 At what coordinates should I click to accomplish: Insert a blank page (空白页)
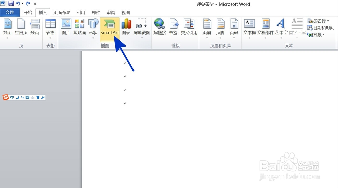(21, 27)
